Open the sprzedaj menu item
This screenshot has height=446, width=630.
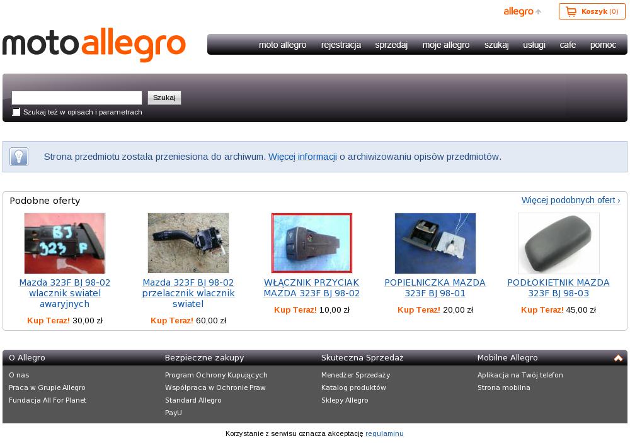[x=391, y=45]
